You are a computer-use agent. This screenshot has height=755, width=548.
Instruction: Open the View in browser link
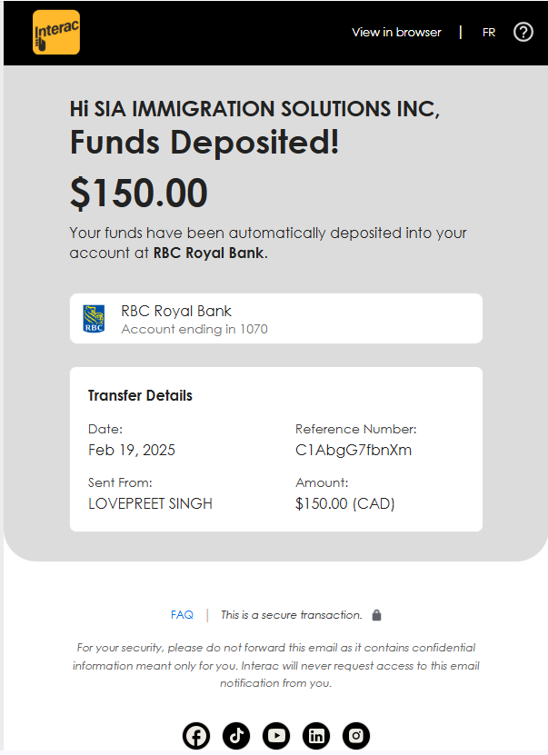click(396, 33)
